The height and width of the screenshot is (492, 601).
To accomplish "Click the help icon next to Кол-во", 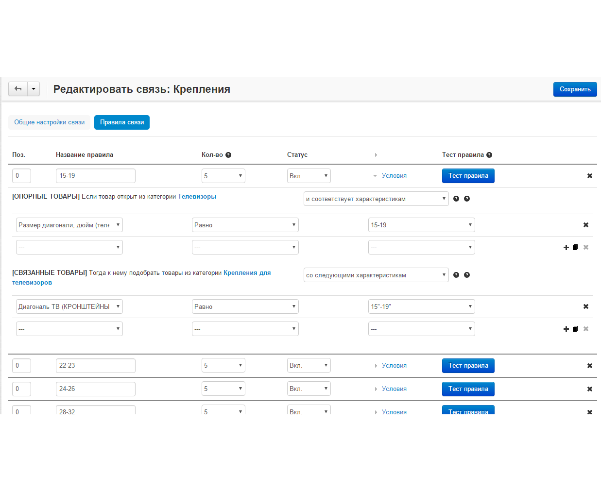I will [x=228, y=155].
